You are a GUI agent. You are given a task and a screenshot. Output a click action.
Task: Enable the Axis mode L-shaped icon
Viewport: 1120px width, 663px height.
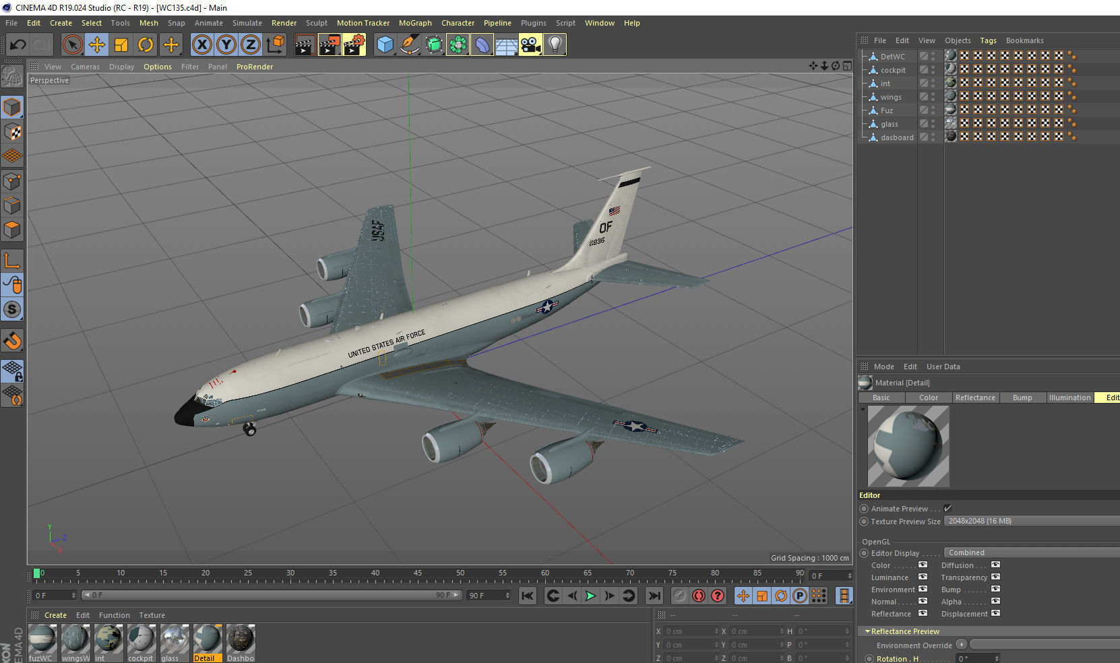(12, 260)
